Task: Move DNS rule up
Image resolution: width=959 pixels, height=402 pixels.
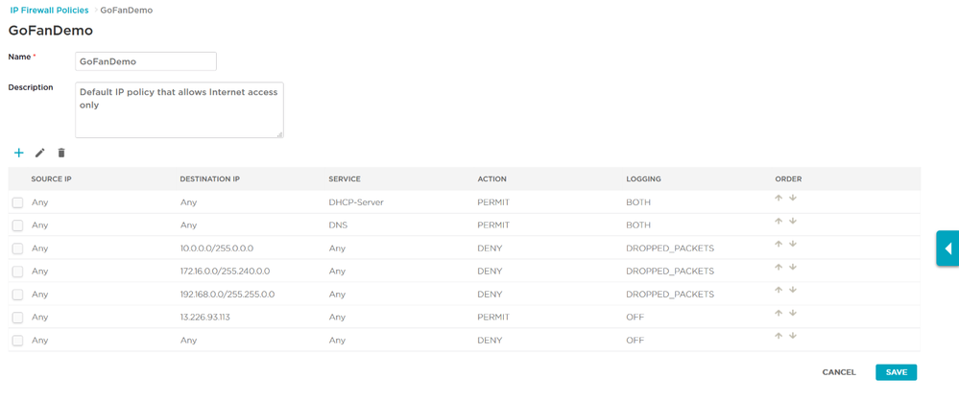Action: point(779,222)
